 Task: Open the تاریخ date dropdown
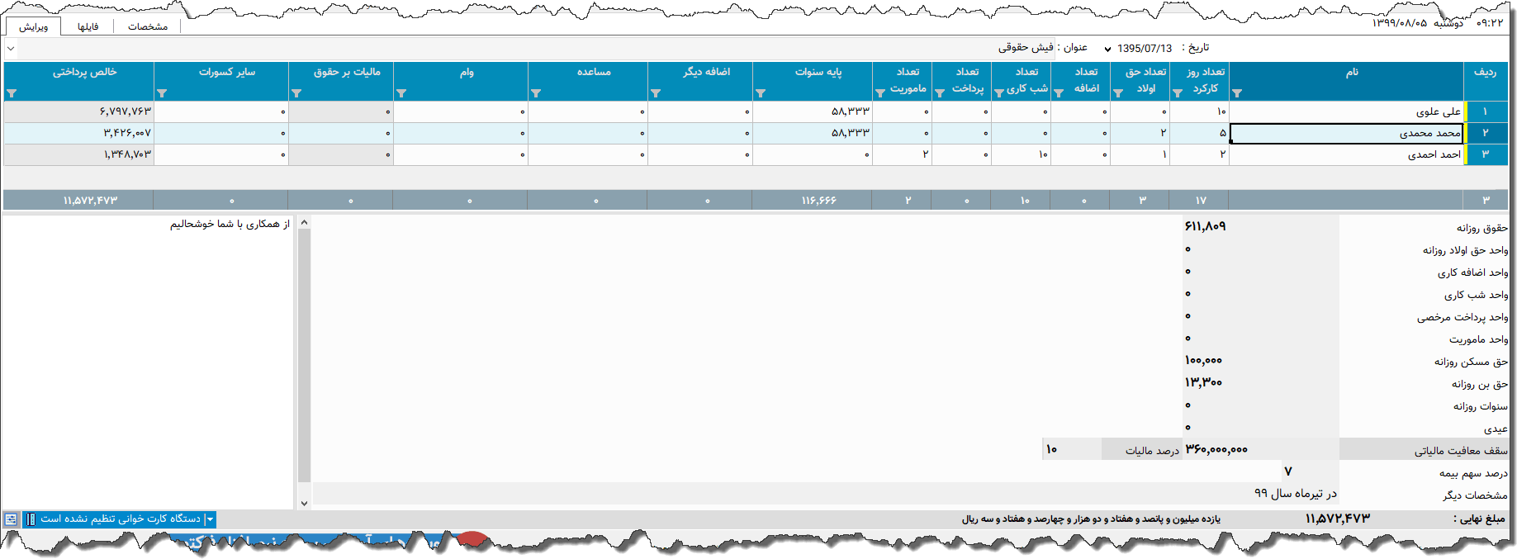(1107, 49)
